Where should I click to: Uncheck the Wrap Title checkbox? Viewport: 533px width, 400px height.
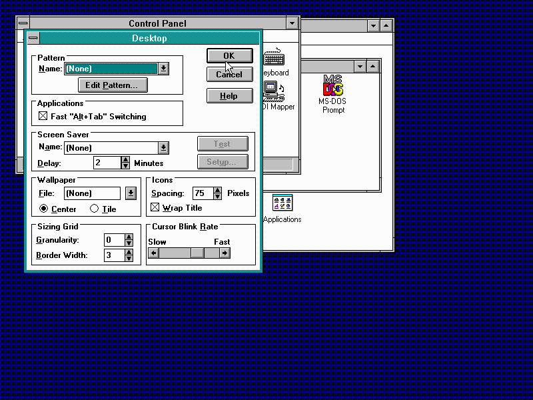coord(156,208)
